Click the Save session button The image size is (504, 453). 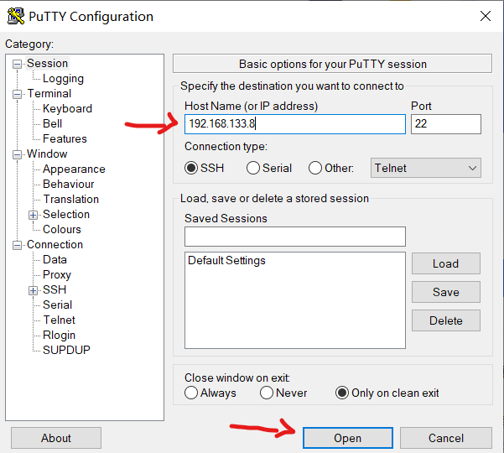click(x=446, y=292)
